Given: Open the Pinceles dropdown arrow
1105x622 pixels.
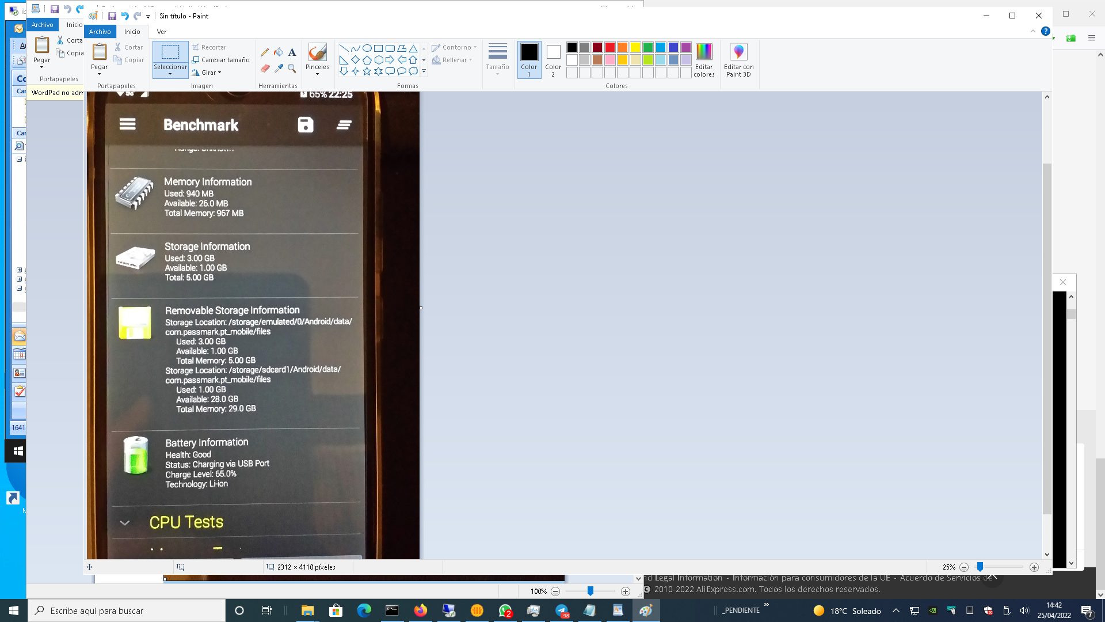Looking at the screenshot, I should (x=317, y=74).
